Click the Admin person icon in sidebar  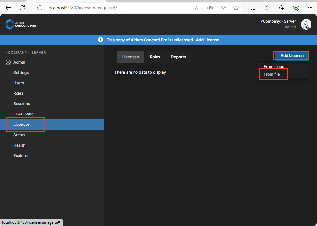(8, 62)
